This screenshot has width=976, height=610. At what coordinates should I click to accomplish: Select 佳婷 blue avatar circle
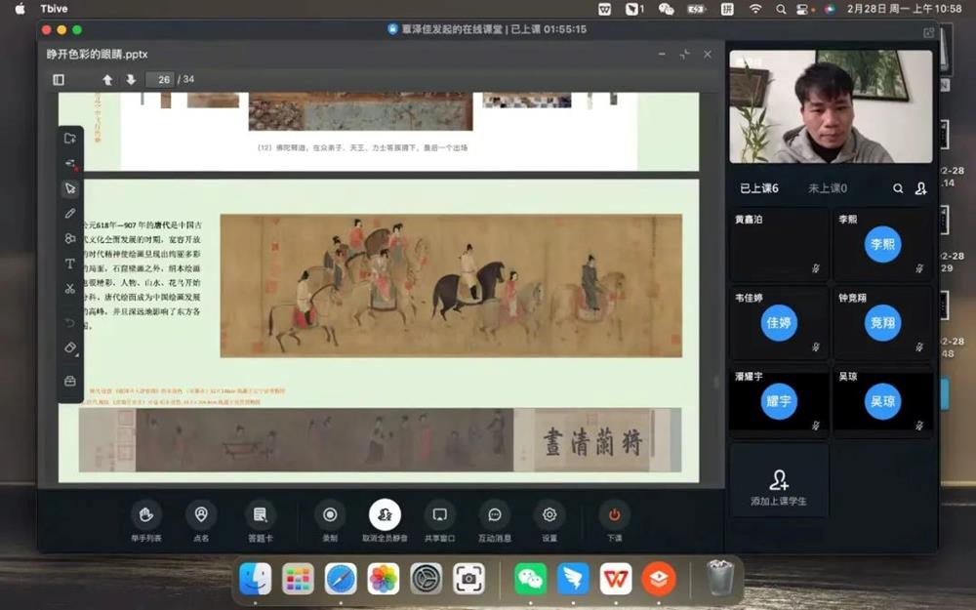pos(779,322)
